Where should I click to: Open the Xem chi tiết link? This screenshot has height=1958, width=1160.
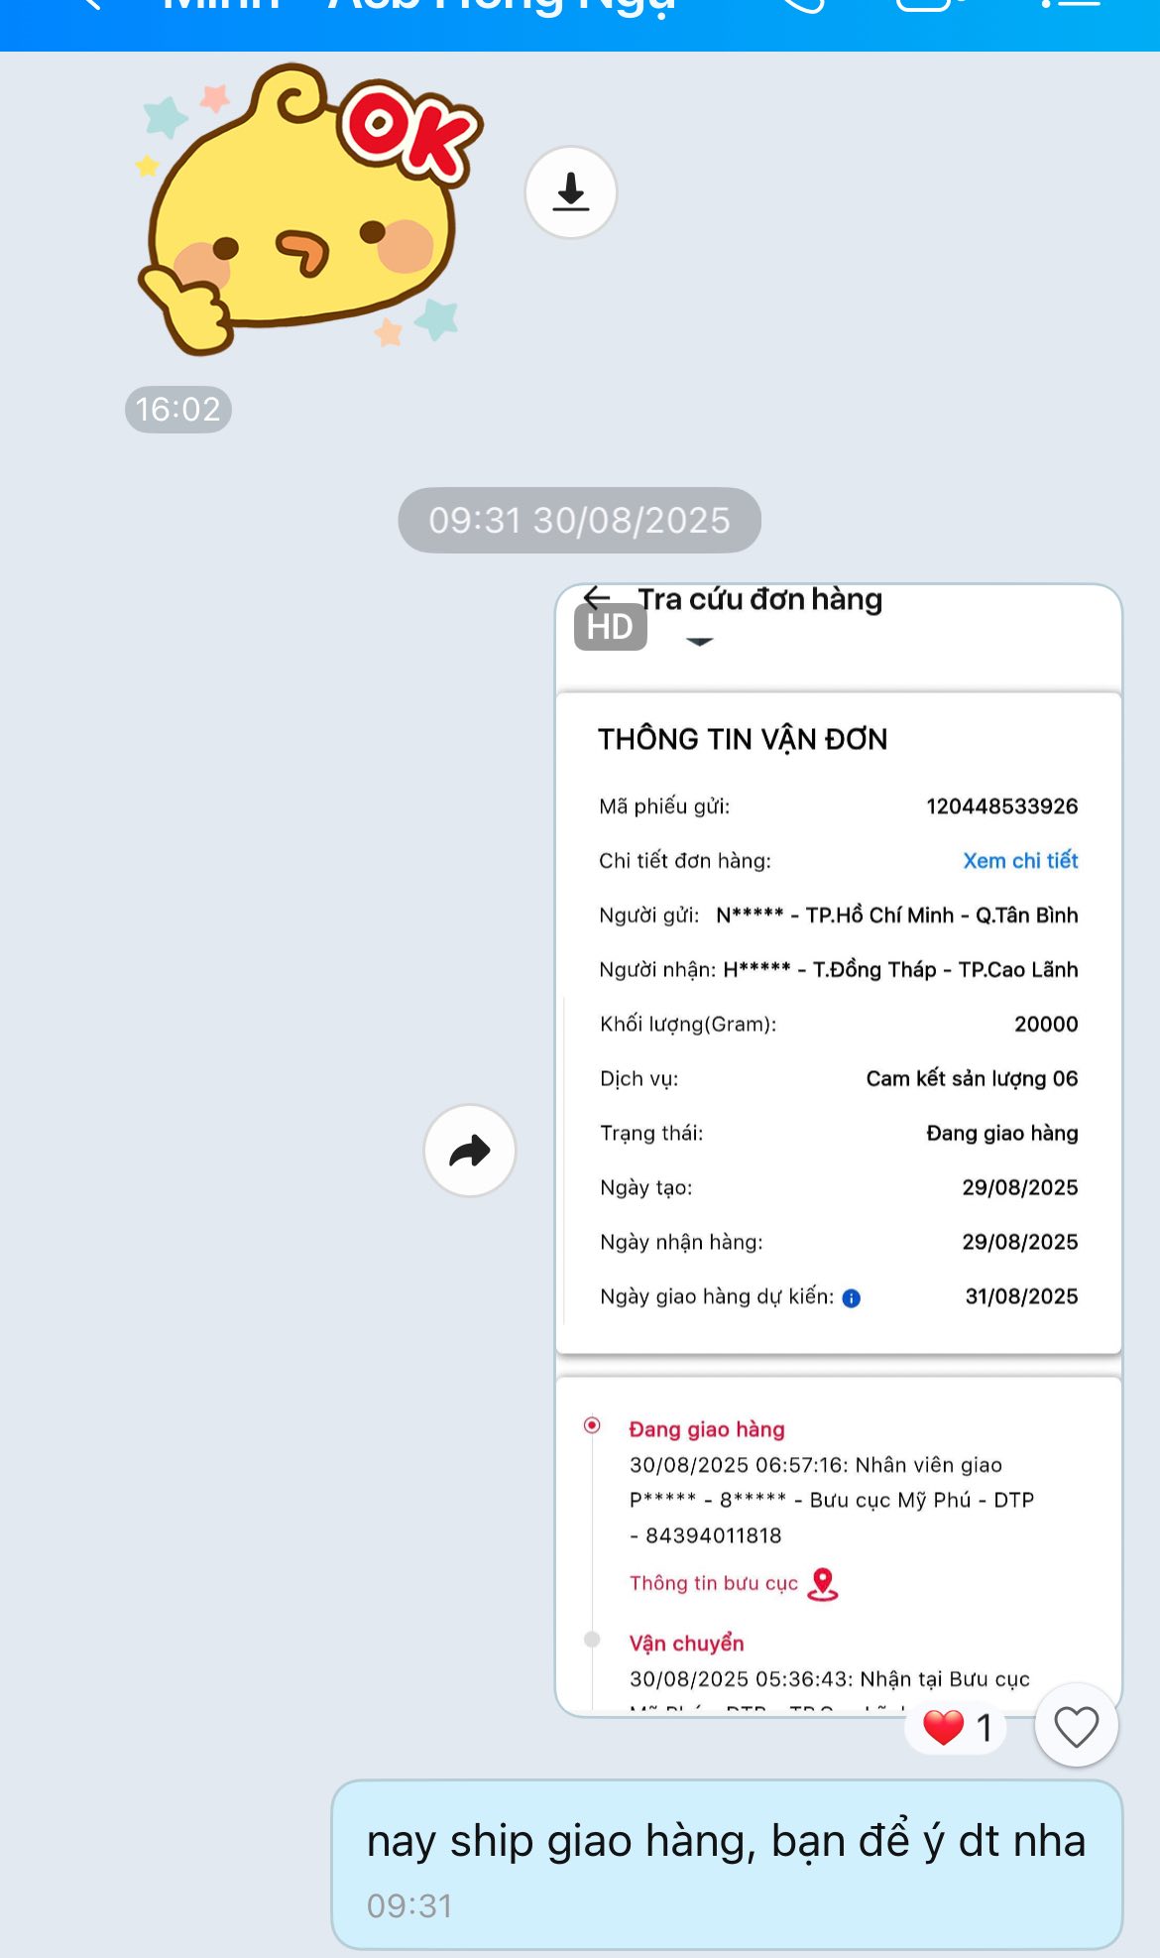tap(1020, 861)
